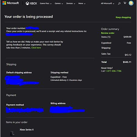View the shopping cart
This screenshot has height=137, width=137.
pyautogui.click(x=125, y=3)
